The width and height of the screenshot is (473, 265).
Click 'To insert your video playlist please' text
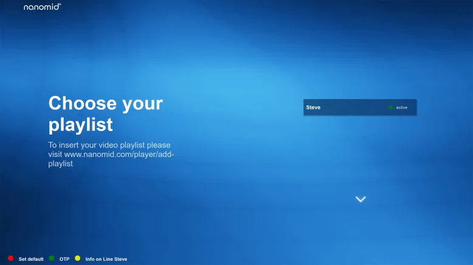(109, 145)
